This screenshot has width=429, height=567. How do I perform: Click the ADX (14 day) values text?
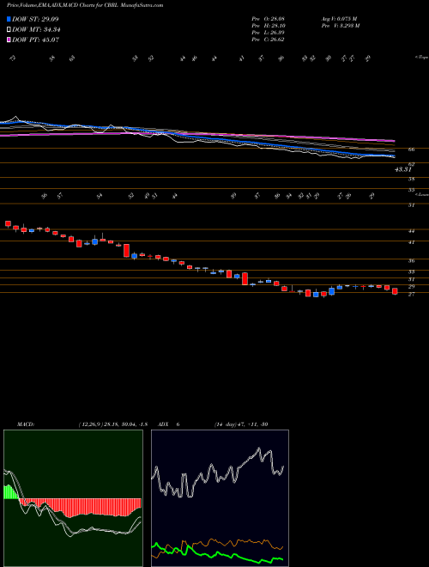pyautogui.click(x=241, y=424)
